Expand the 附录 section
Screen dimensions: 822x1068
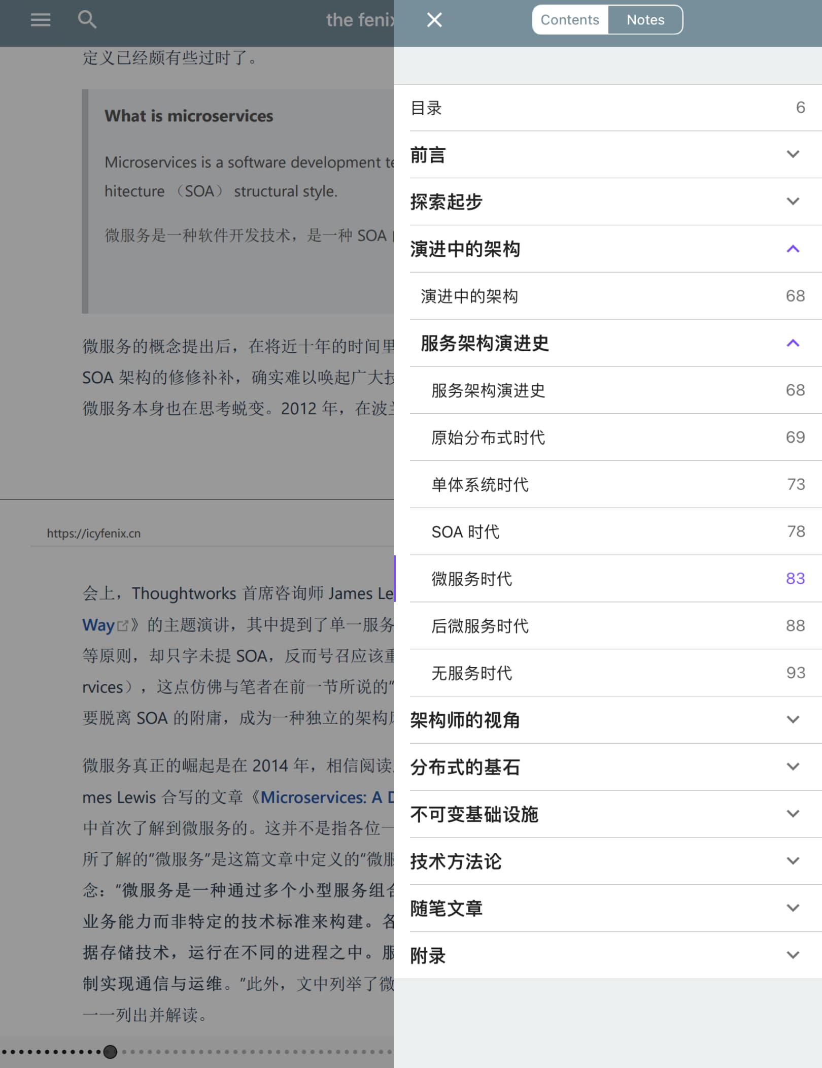[x=793, y=955]
